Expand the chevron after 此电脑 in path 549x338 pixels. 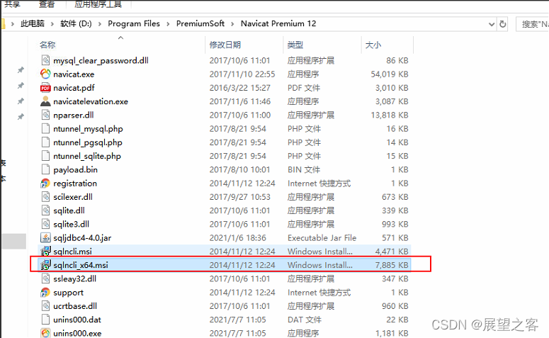(x=52, y=24)
